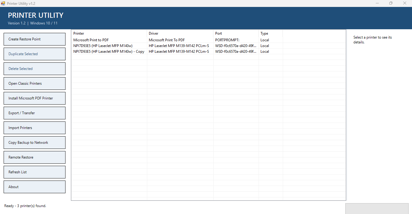
Task: Click the Duplicate Selected button
Action: point(34,54)
